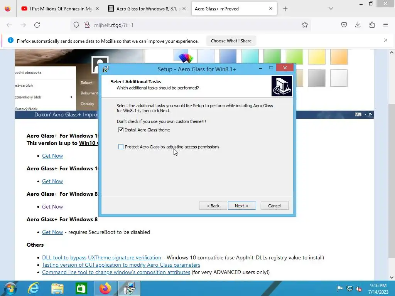Open File Explorer from taskbar
This screenshot has width=395, height=296.
57,288
